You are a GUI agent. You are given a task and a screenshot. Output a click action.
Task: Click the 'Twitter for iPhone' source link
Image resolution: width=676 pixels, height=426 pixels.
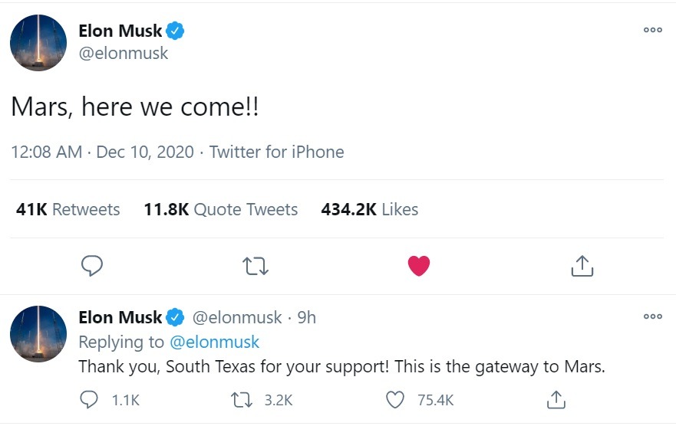[277, 152]
